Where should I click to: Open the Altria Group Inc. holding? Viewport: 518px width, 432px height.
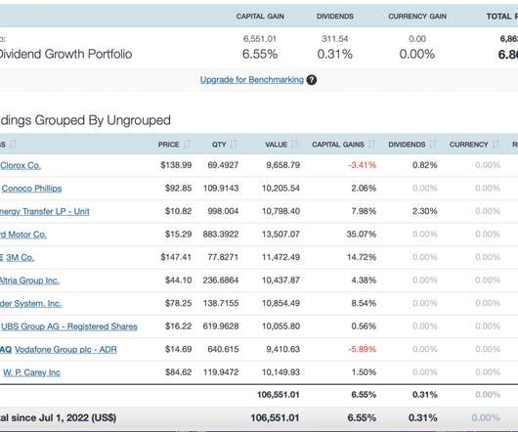pos(29,281)
